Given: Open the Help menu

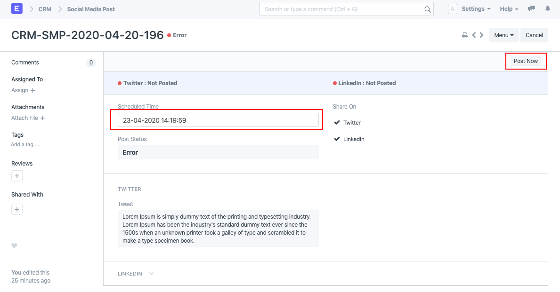Looking at the screenshot, I should click(509, 9).
